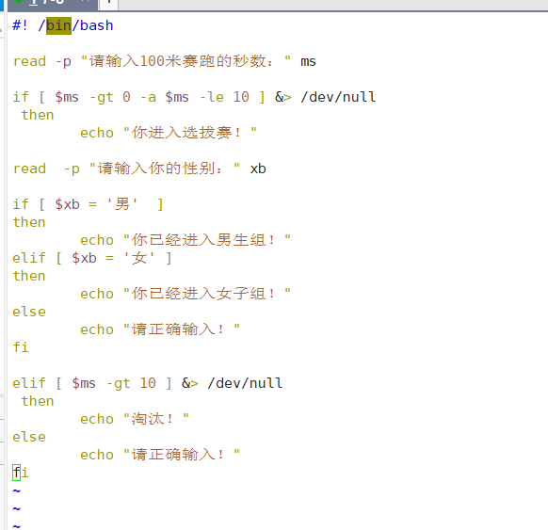Click the "else" keyword below the "淘汰!" echo

(29, 437)
